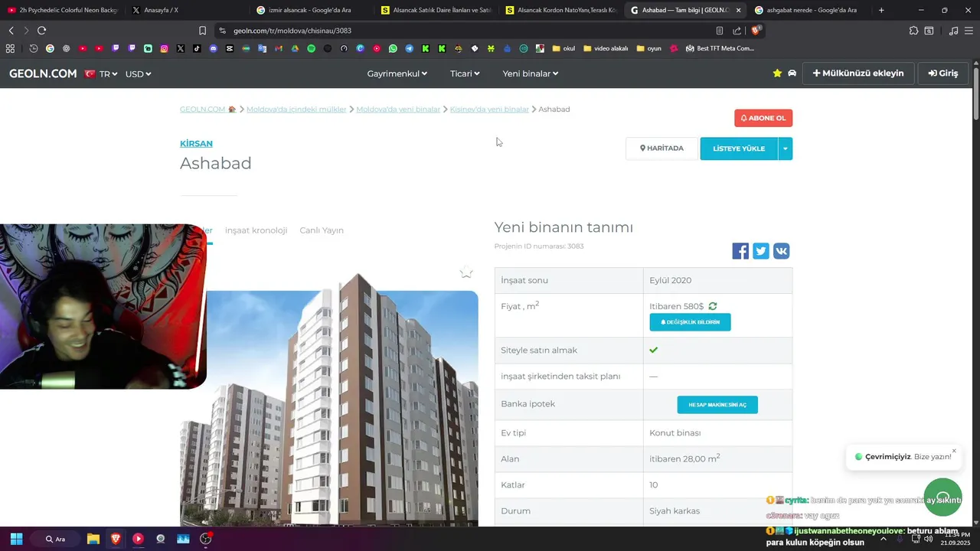Image resolution: width=980 pixels, height=551 pixels.
Task: Click the Moldova'da içindeki mülkler breadcrumb
Action: click(296, 109)
